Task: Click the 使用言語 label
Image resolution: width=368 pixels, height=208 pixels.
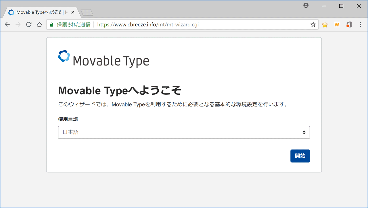Action: pos(68,119)
